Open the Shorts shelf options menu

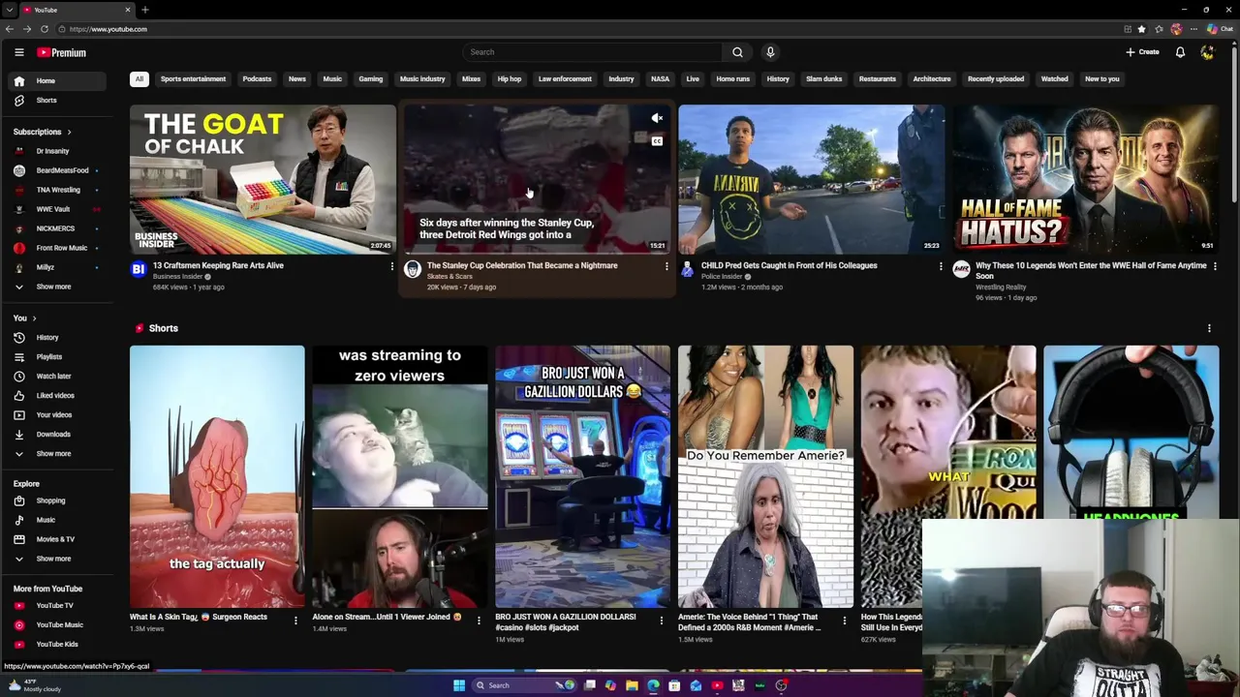(1209, 328)
